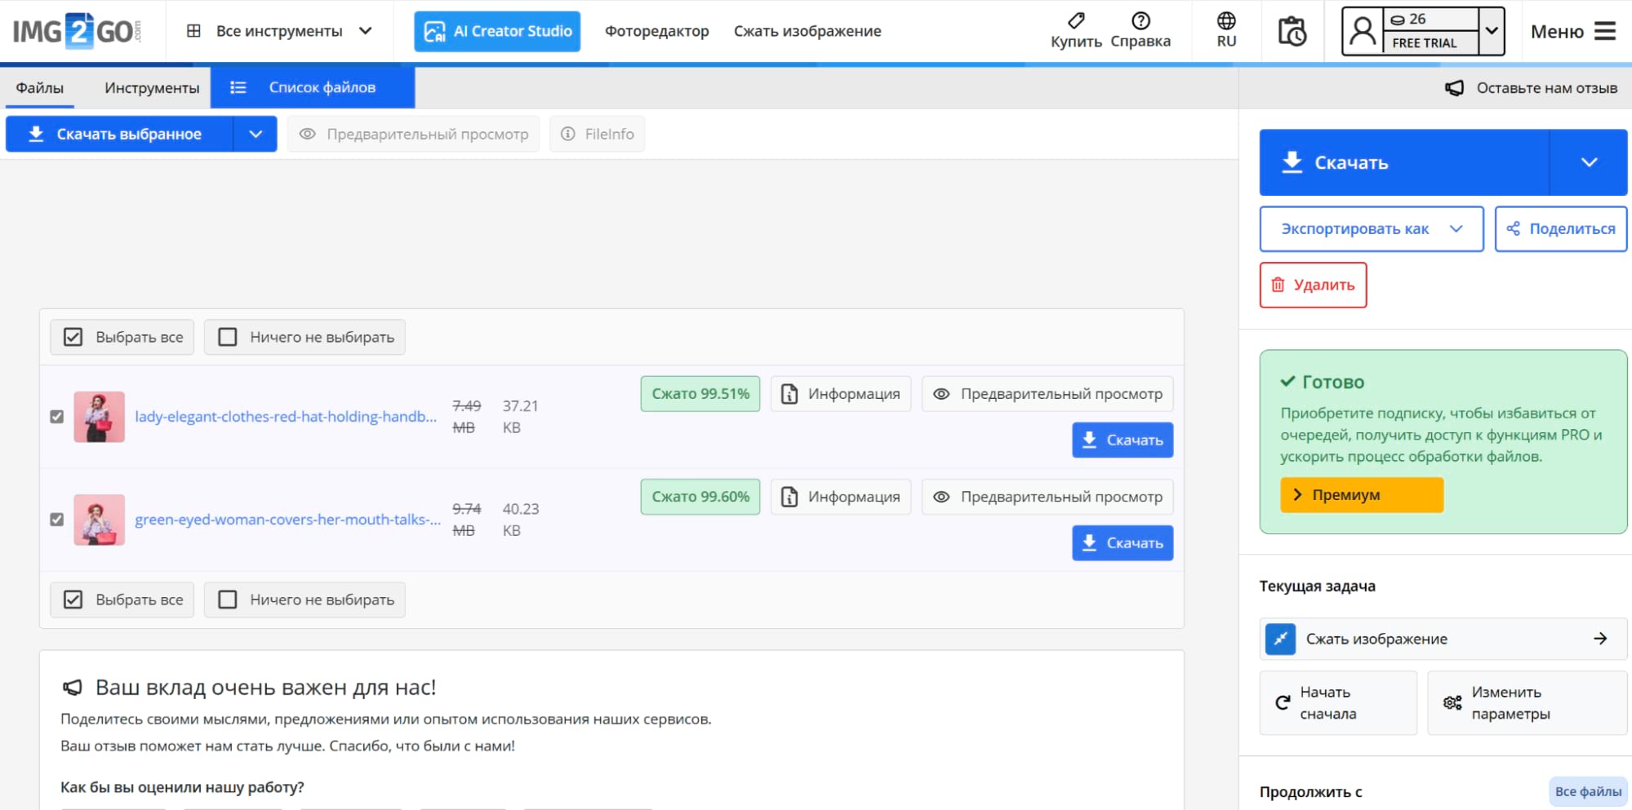The height and width of the screenshot is (810, 1632).
Task: Click the Все файлы badge
Action: click(x=1588, y=791)
